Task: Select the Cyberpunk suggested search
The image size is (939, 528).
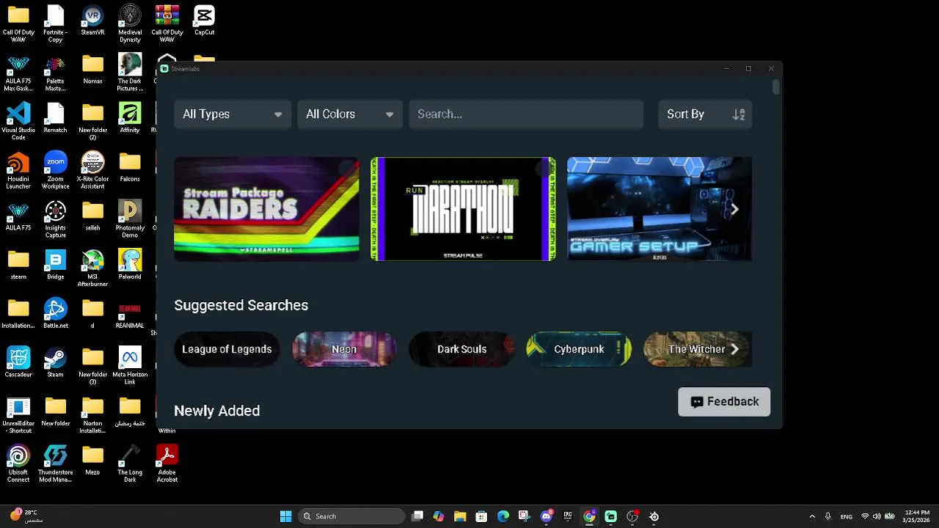Action: [x=579, y=349]
